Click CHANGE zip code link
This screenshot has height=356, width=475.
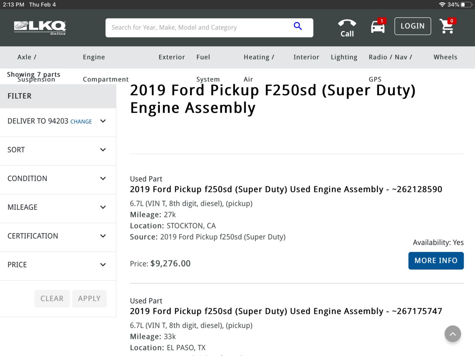(81, 122)
